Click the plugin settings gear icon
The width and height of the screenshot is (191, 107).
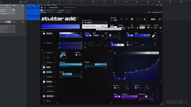coord(148,12)
